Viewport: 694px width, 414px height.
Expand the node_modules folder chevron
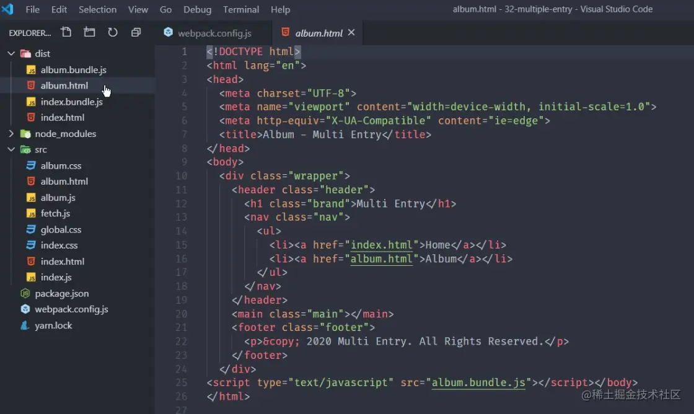tap(11, 134)
